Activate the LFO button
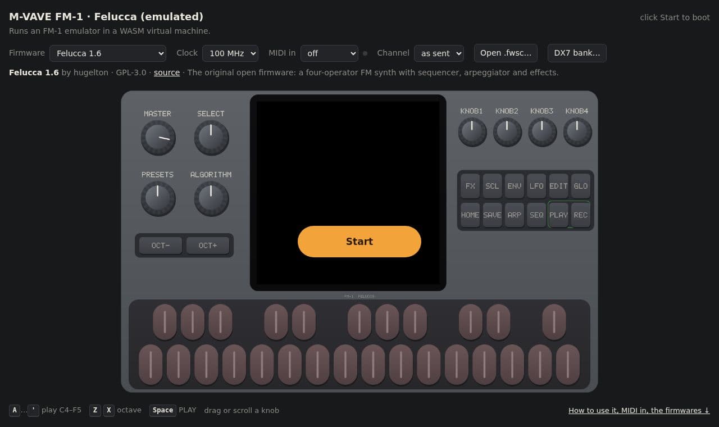This screenshot has height=427, width=719. [x=536, y=186]
